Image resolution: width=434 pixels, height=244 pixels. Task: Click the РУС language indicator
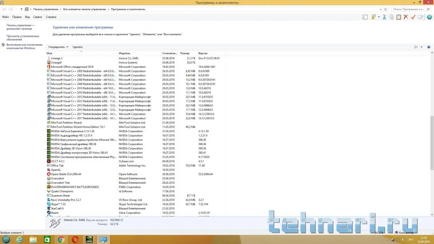[411, 240]
